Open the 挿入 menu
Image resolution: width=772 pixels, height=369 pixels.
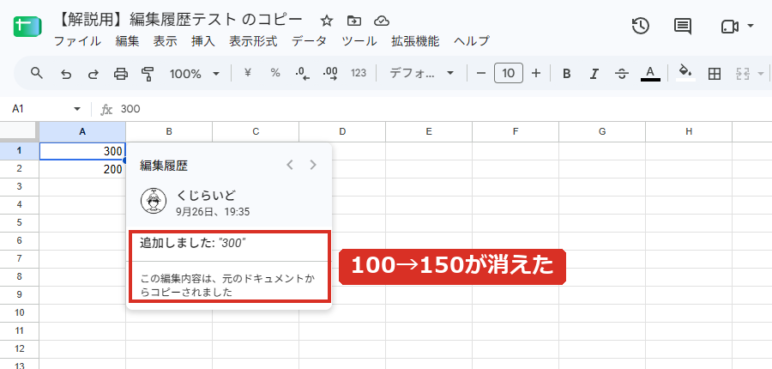click(x=203, y=41)
